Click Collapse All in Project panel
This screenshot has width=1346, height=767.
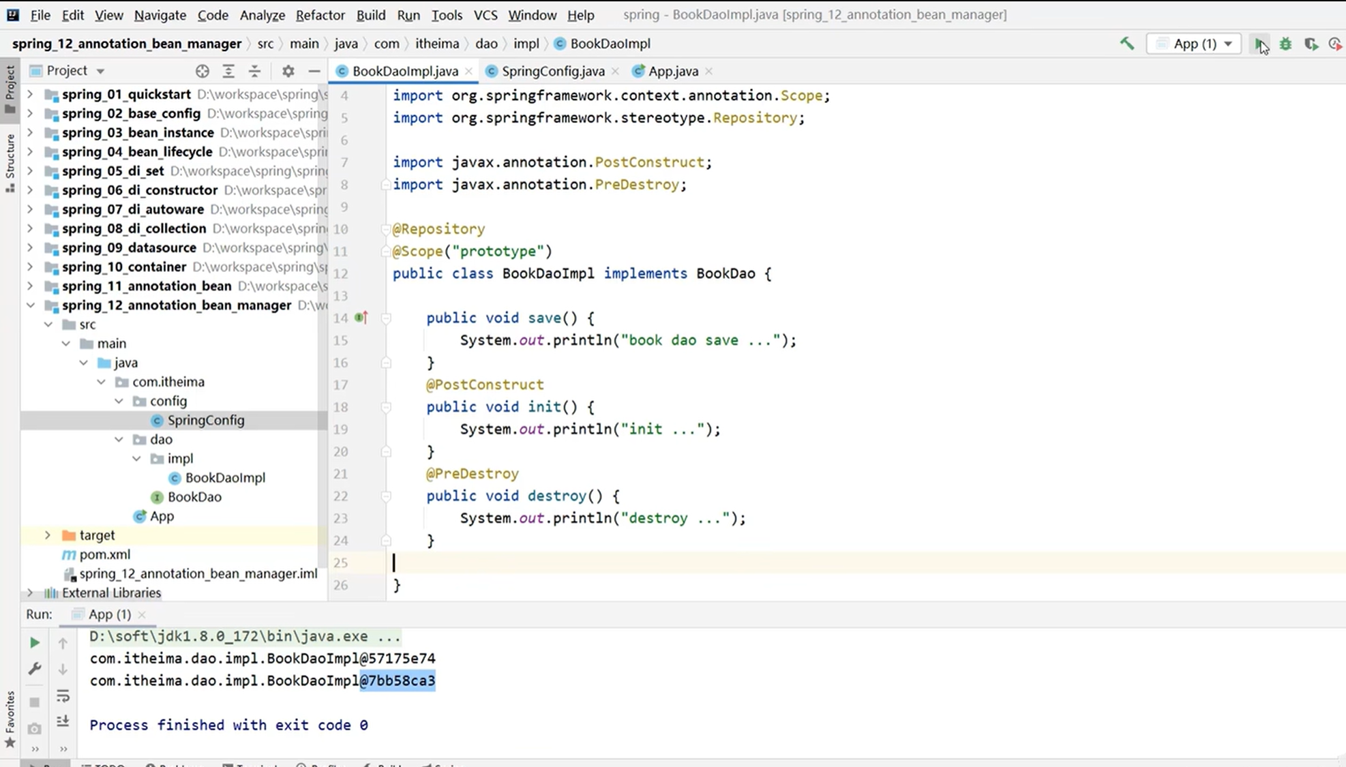[x=254, y=71]
